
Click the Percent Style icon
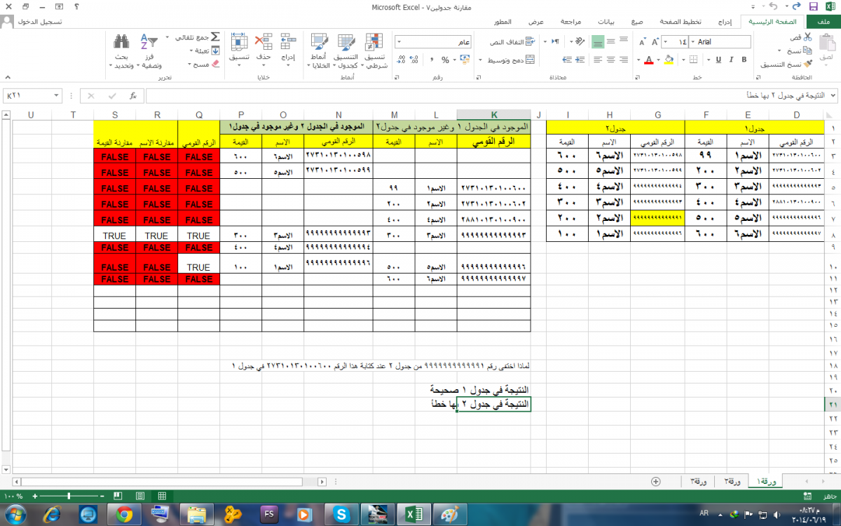(445, 60)
